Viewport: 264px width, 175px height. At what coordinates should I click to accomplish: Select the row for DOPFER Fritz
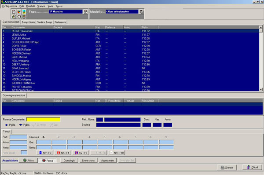click(131, 46)
